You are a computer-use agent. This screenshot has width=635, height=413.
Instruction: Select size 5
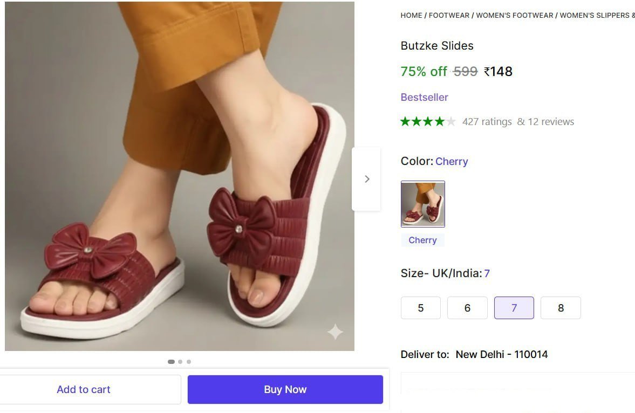click(421, 308)
